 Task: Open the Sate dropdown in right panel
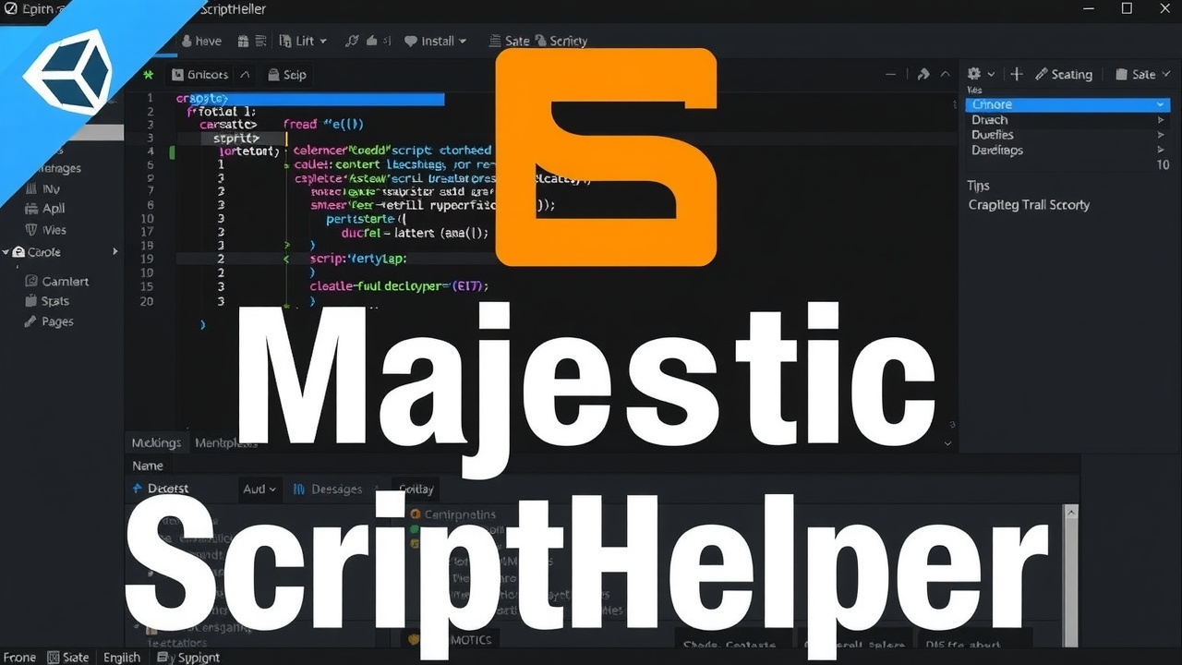click(1141, 74)
